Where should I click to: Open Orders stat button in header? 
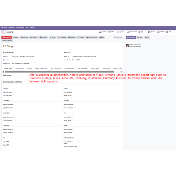[112, 32]
